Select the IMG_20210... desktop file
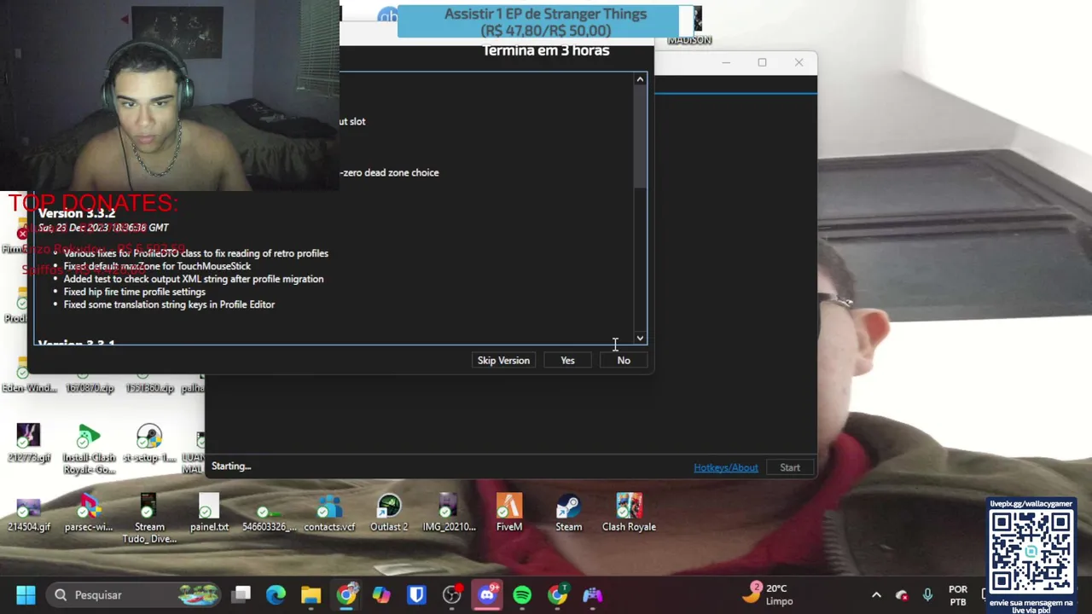 click(449, 513)
